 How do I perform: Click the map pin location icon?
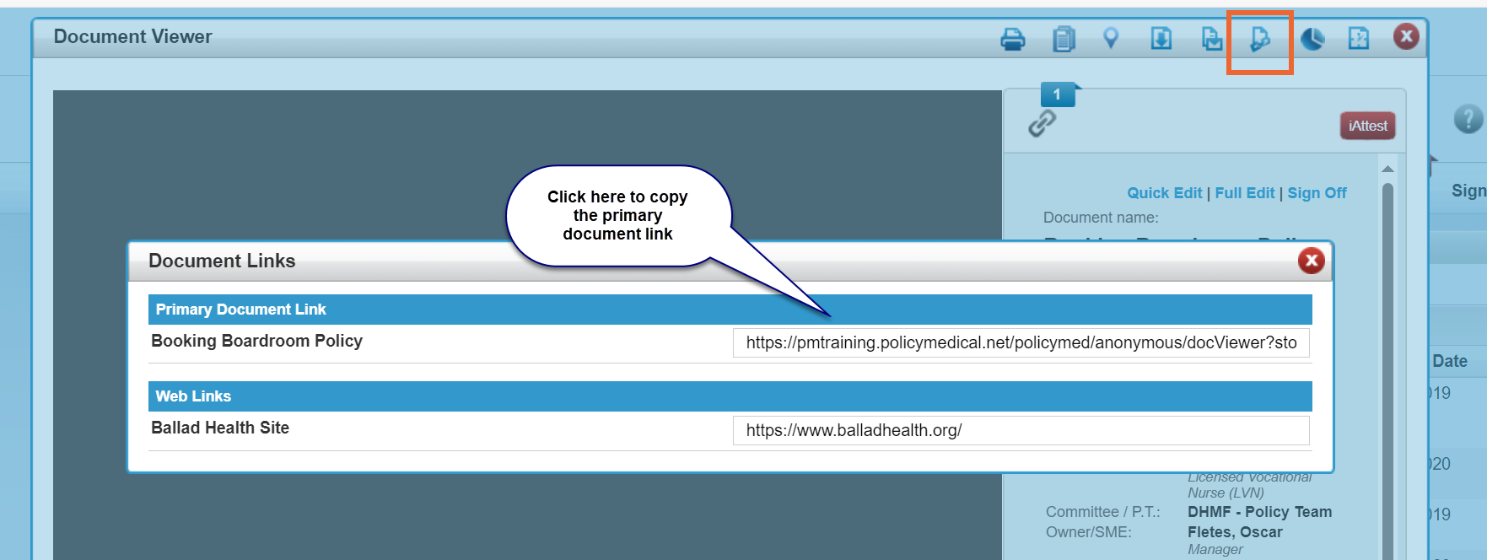coord(1111,38)
